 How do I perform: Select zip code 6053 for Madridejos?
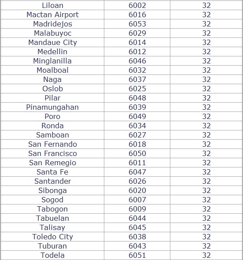click(x=137, y=24)
